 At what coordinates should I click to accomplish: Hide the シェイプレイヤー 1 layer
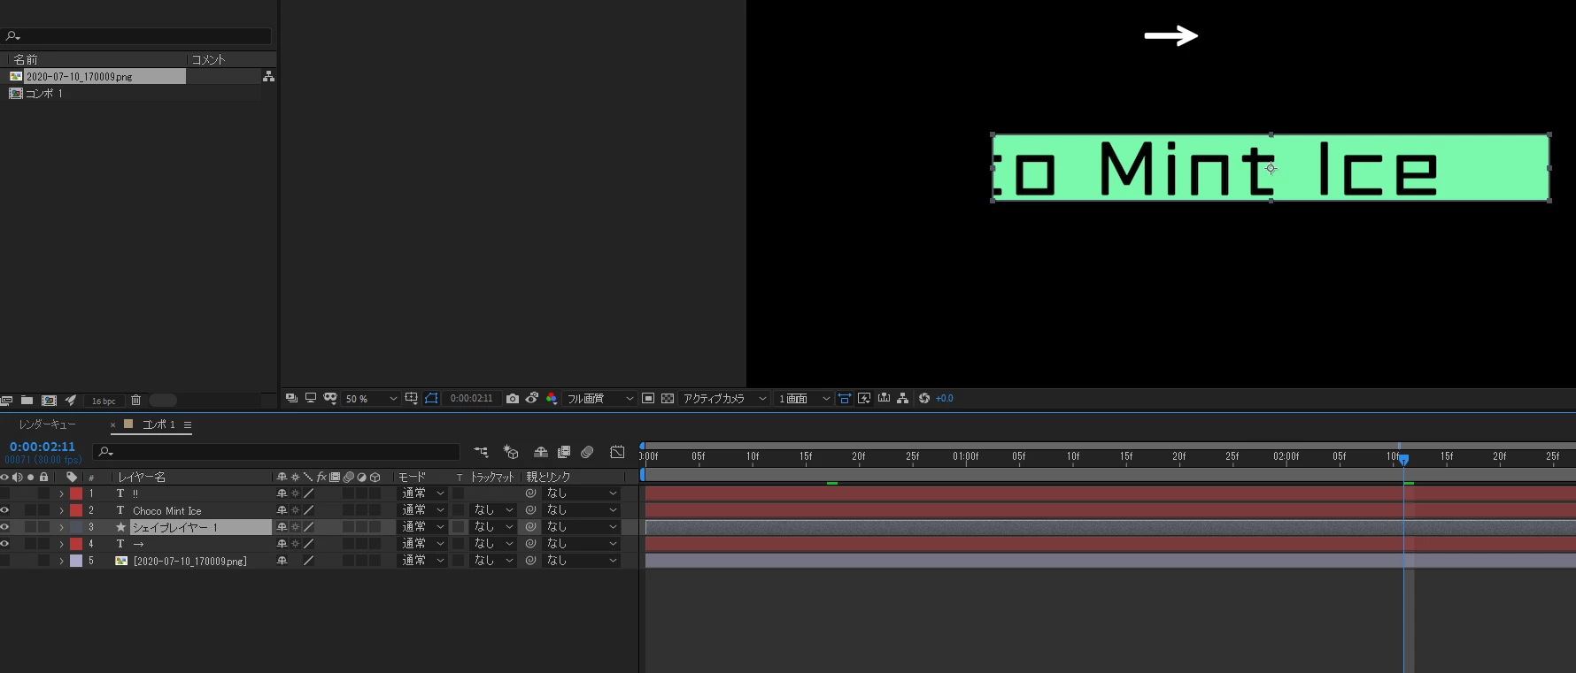click(4, 527)
